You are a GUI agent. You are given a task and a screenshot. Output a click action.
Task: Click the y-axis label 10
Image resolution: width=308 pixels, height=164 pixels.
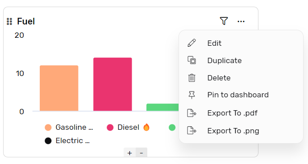coord(20,73)
